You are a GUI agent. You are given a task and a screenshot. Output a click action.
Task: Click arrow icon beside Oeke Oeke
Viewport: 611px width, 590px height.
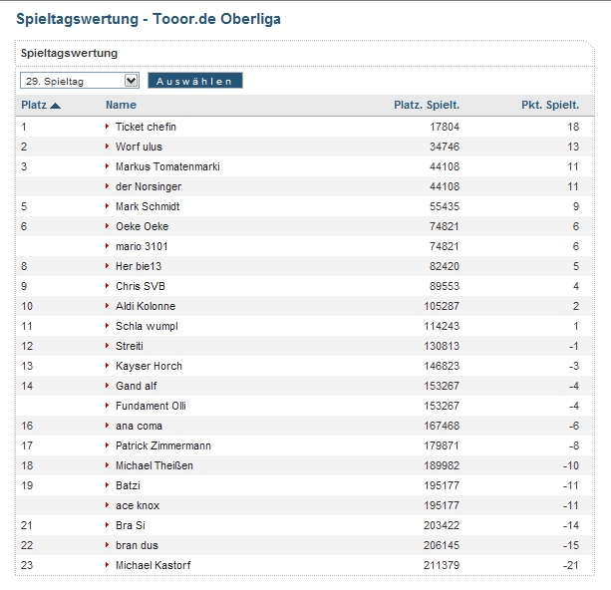[108, 226]
